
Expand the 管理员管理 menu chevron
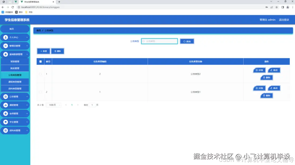click(27, 46)
